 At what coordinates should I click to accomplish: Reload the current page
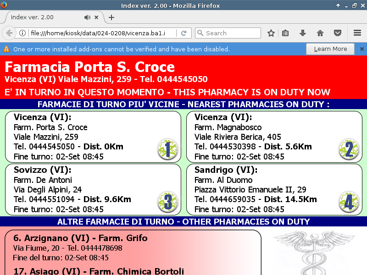point(183,33)
